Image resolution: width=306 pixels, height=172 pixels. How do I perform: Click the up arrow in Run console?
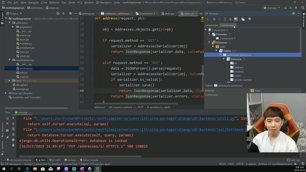pyautogui.click(x=13, y=118)
